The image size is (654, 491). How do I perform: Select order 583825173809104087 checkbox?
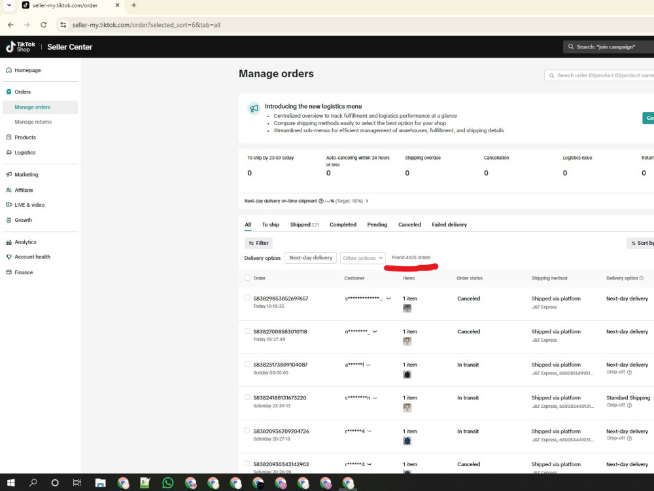(x=247, y=364)
